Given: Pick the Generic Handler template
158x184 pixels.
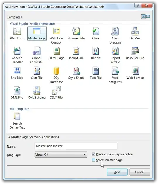Looking at the screenshot, I should [x=17, y=51].
